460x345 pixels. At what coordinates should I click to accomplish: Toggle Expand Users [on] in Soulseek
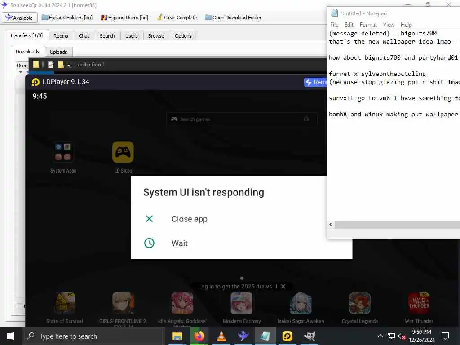pos(124,18)
